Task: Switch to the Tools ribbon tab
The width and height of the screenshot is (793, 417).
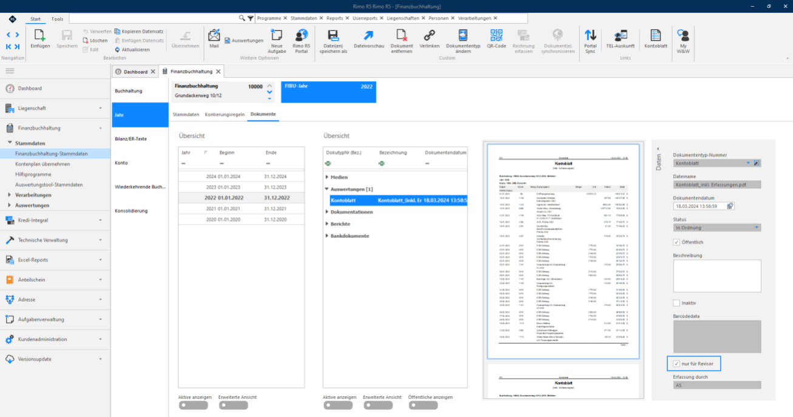Action: tap(57, 19)
